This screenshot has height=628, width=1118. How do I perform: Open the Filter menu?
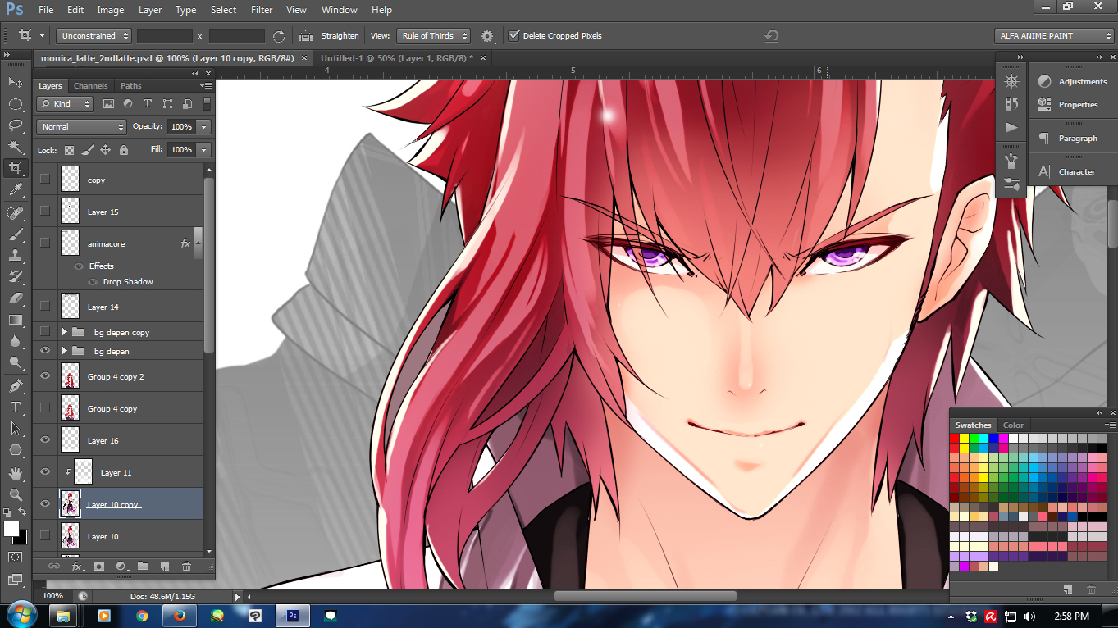coord(262,10)
